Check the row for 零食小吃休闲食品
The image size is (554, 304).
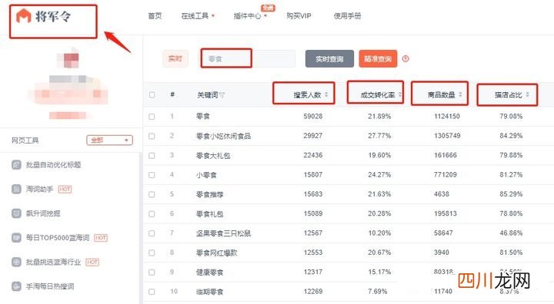coord(152,136)
